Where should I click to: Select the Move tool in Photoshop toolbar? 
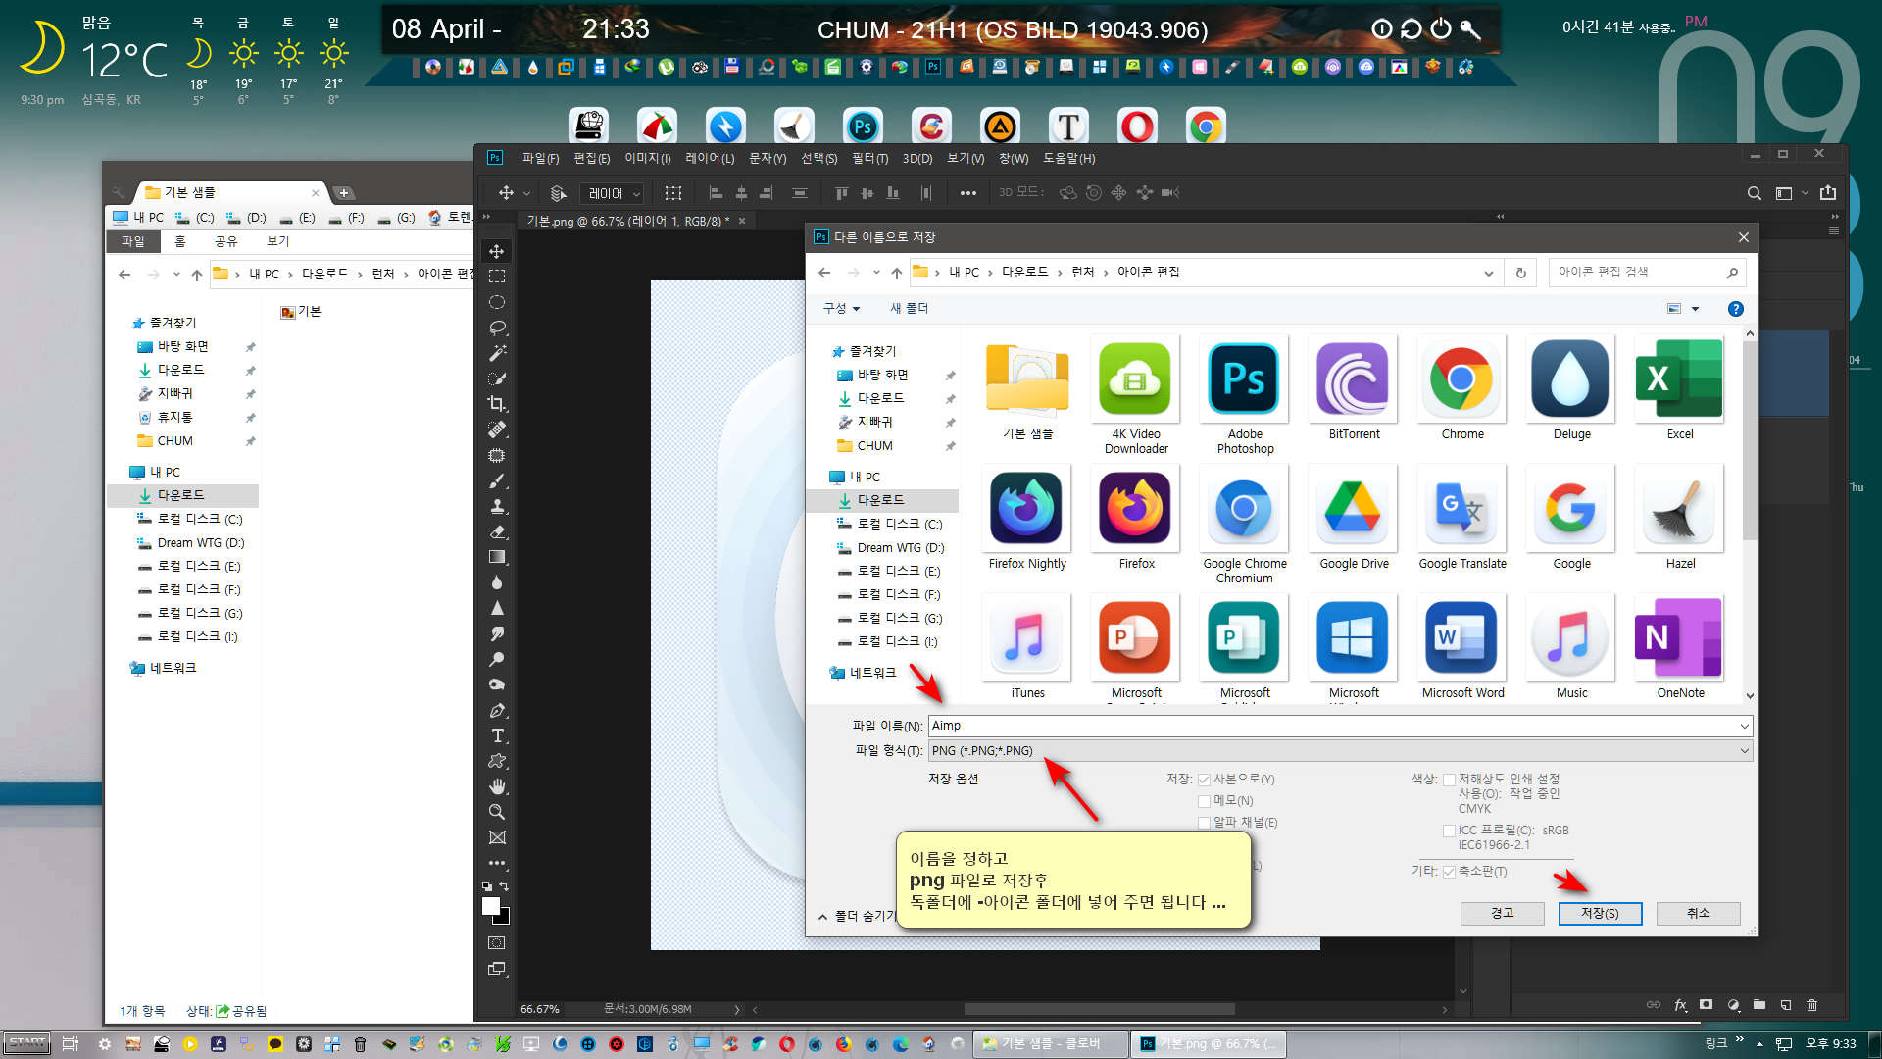point(497,252)
